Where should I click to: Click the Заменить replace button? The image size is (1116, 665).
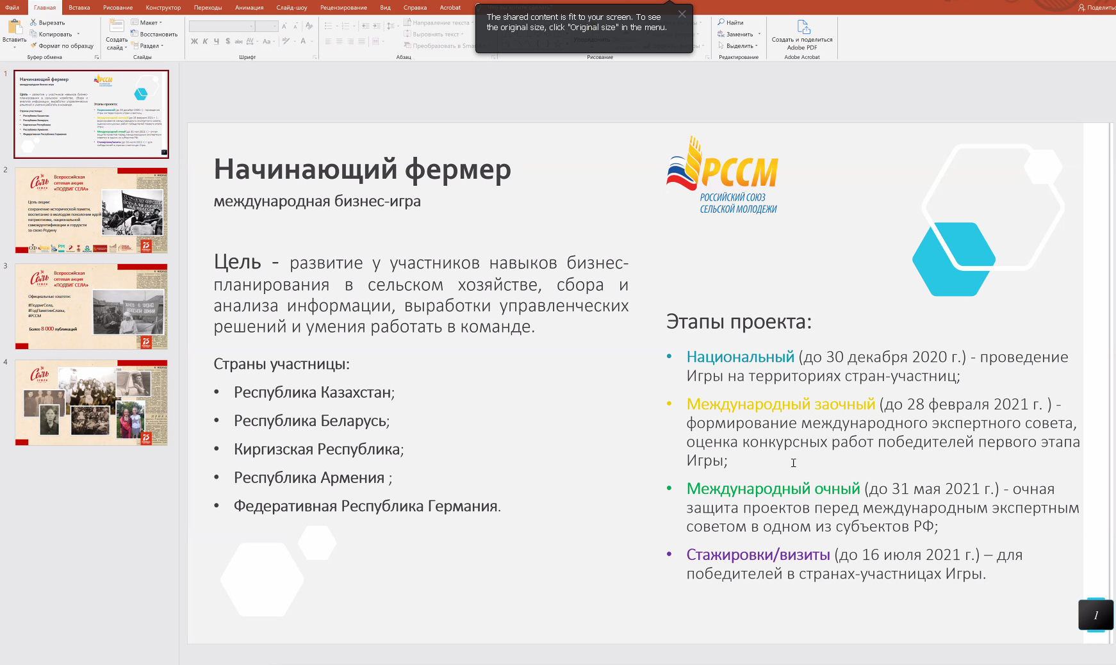[x=735, y=34]
